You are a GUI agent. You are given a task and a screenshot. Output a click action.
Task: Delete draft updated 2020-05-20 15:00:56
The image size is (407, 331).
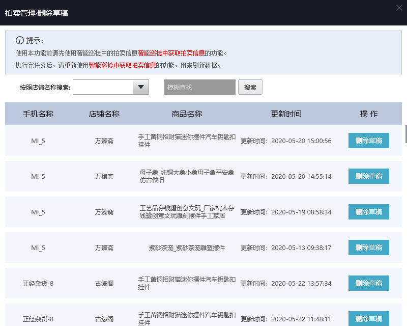[368, 141]
